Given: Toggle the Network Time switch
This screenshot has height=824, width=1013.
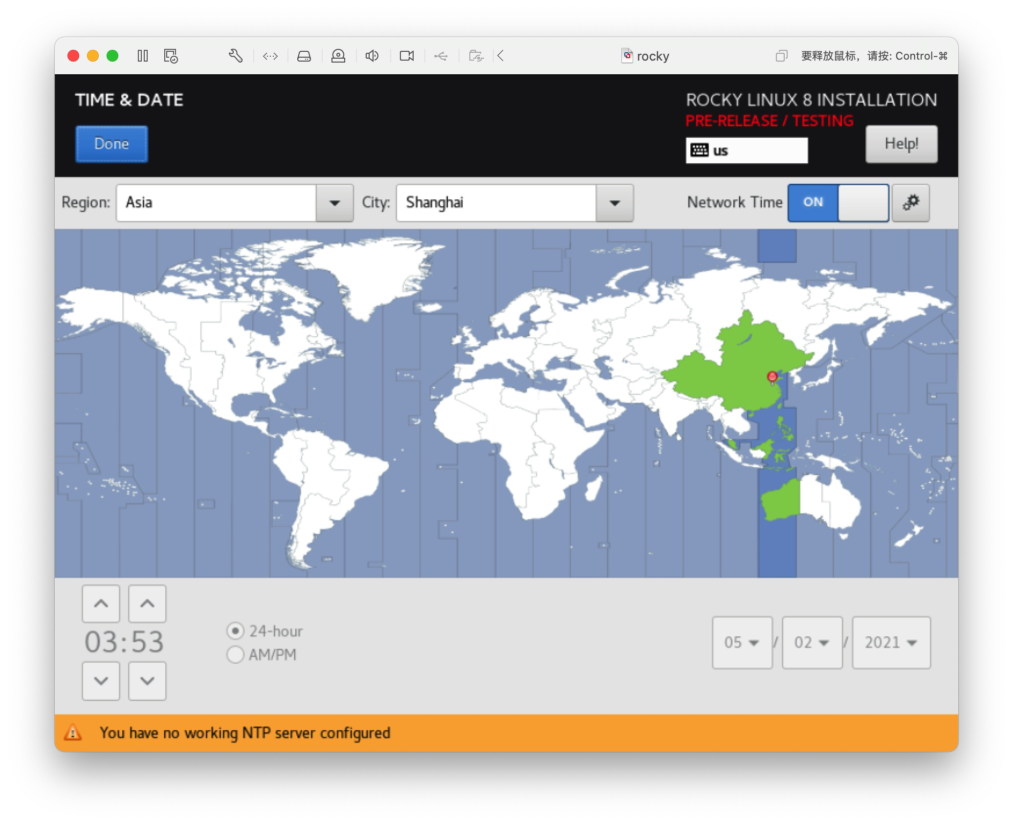Looking at the screenshot, I should 838,203.
